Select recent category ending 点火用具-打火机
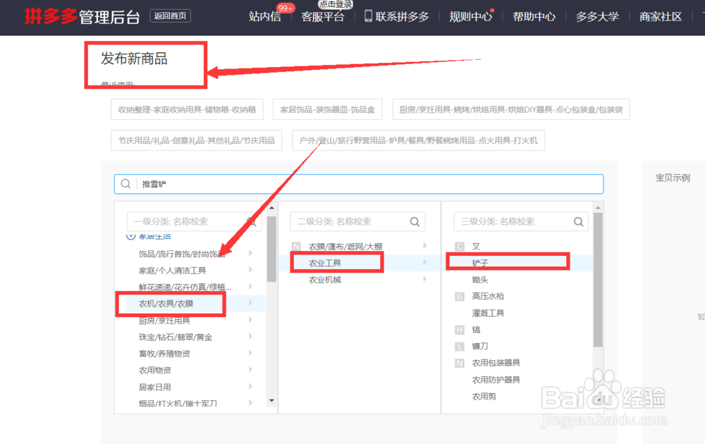 [418, 140]
